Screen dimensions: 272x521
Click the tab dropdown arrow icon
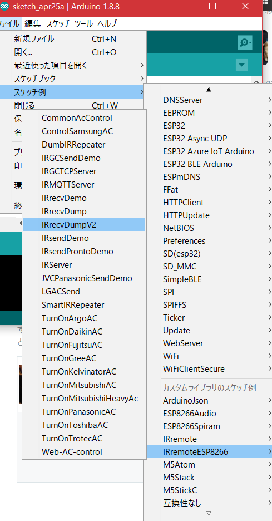coord(241,65)
